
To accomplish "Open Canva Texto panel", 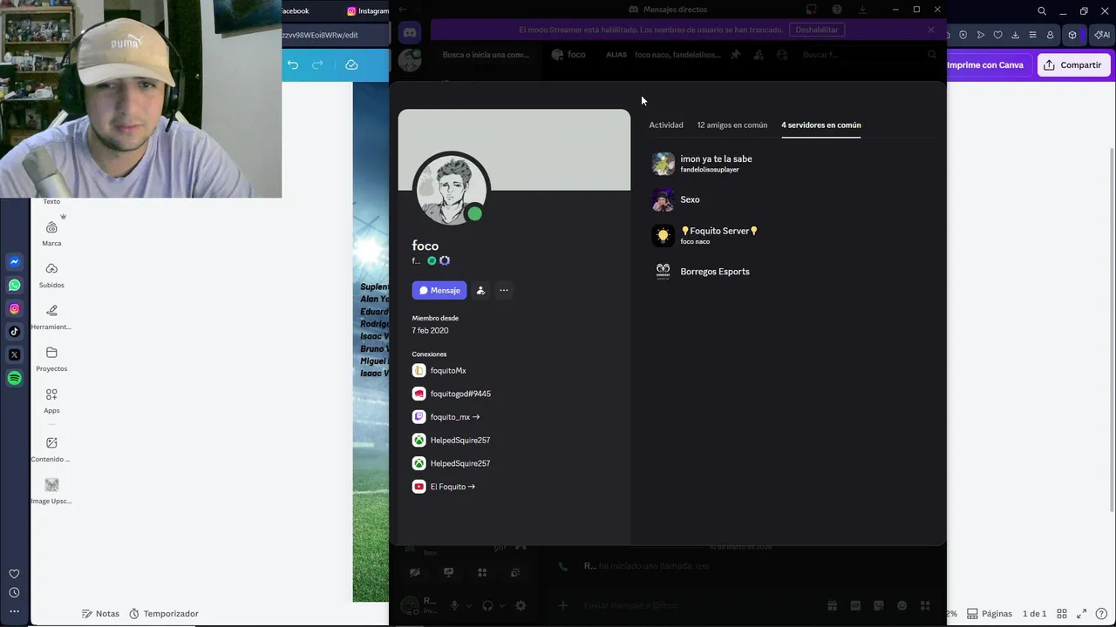I will (51, 201).
